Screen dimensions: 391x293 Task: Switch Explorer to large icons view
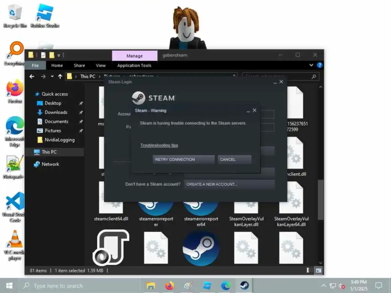pyautogui.click(x=318, y=270)
